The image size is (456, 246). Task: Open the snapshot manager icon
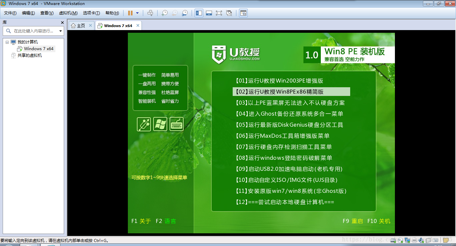[x=185, y=13]
